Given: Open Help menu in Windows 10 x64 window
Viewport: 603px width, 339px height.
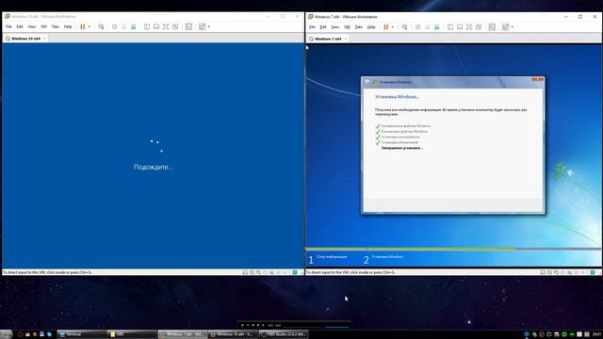Looking at the screenshot, I should (68, 27).
